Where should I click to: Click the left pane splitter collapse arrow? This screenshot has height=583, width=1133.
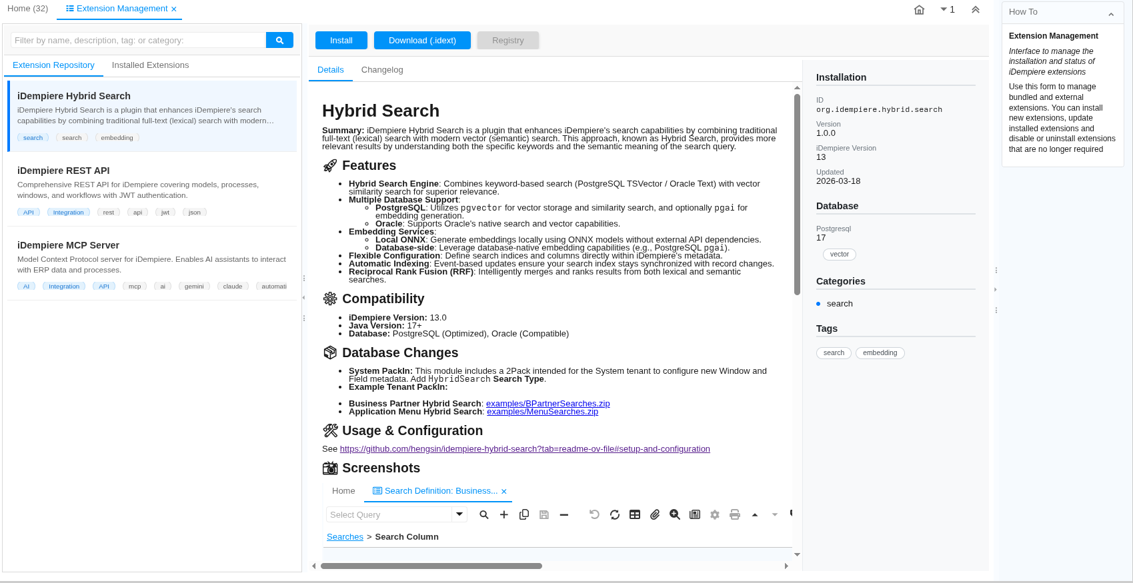click(303, 298)
